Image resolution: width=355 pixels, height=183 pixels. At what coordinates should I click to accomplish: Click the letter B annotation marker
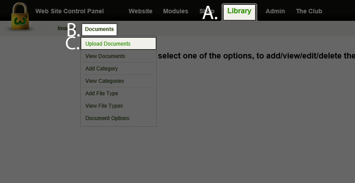(73, 30)
